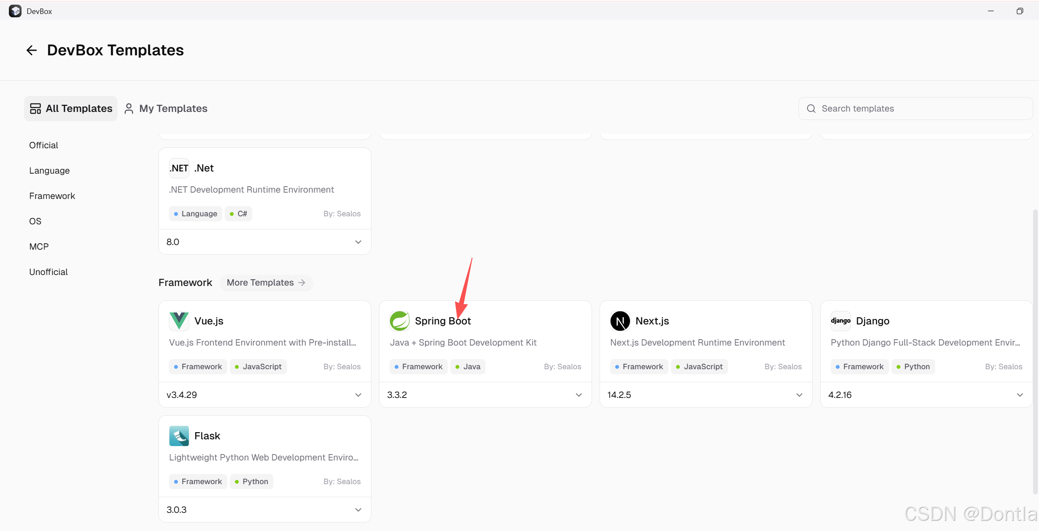This screenshot has height=531, width=1039.
Task: Click the C# tag on .Net card
Action: click(238, 214)
